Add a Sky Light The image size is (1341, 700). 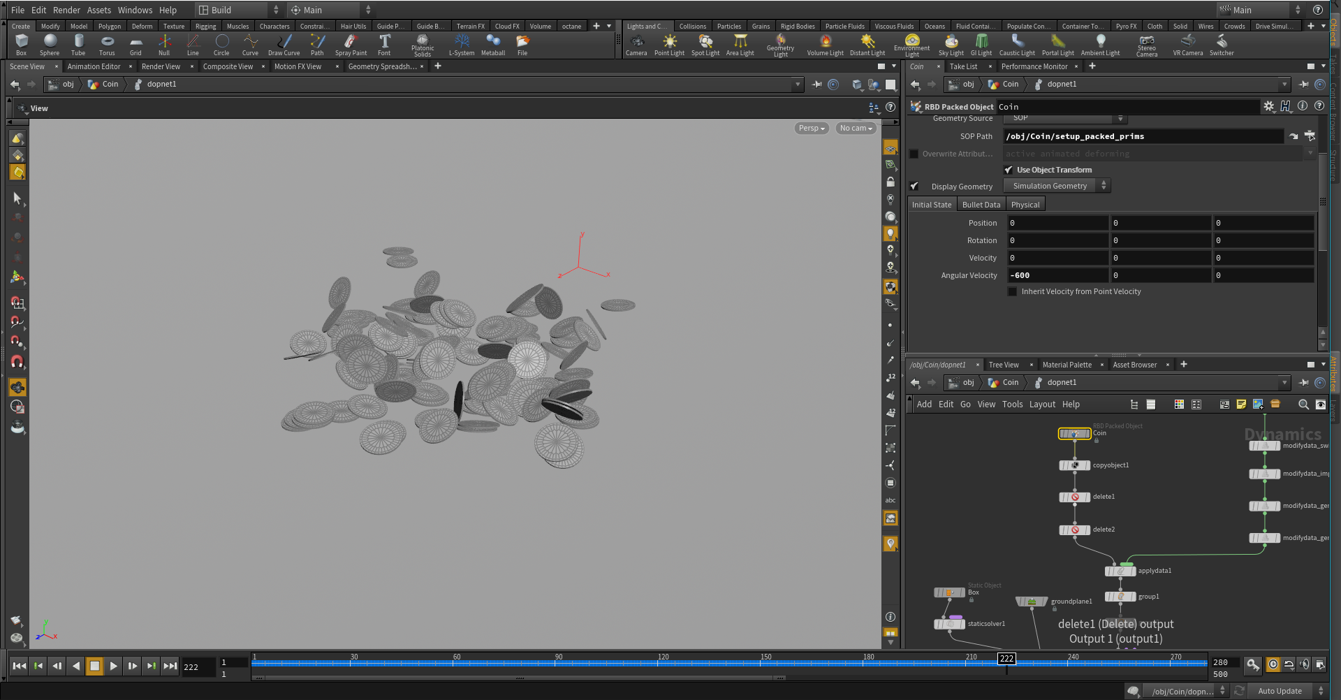[x=951, y=45]
